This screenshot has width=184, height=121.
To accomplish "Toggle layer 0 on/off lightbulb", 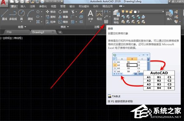I will pyautogui.click(x=123, y=12).
